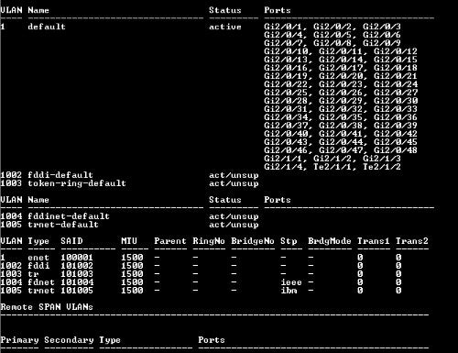This screenshot has height=353, width=458.
Task: Select port Gi2/0/24
Action: [x=396, y=84]
